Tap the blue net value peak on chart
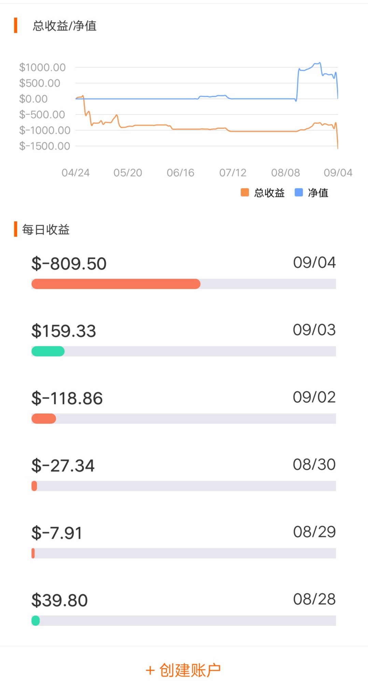Viewport: 368px width, 683px height. [319, 63]
